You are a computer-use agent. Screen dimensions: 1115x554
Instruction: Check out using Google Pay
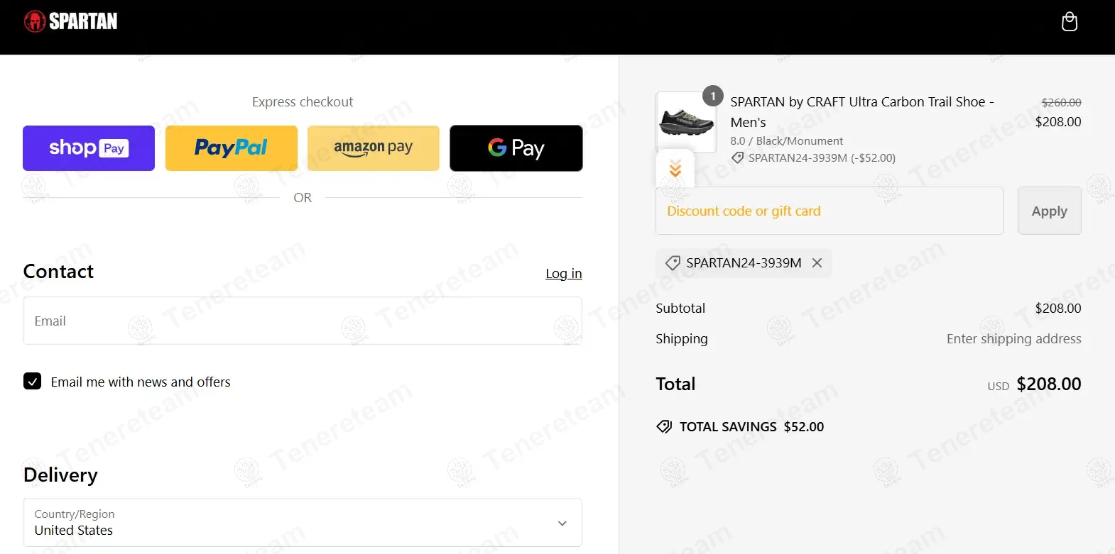coord(516,148)
